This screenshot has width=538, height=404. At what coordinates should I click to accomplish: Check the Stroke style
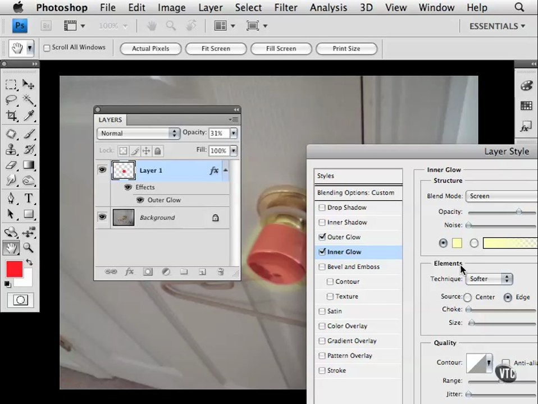322,370
